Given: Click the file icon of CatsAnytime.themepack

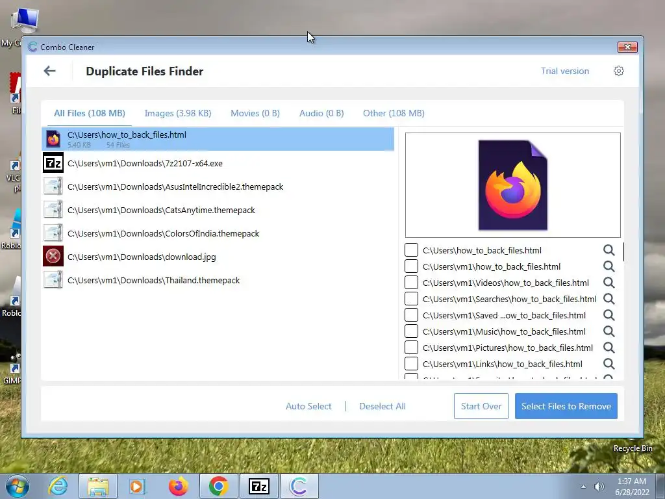Looking at the screenshot, I should [x=53, y=210].
